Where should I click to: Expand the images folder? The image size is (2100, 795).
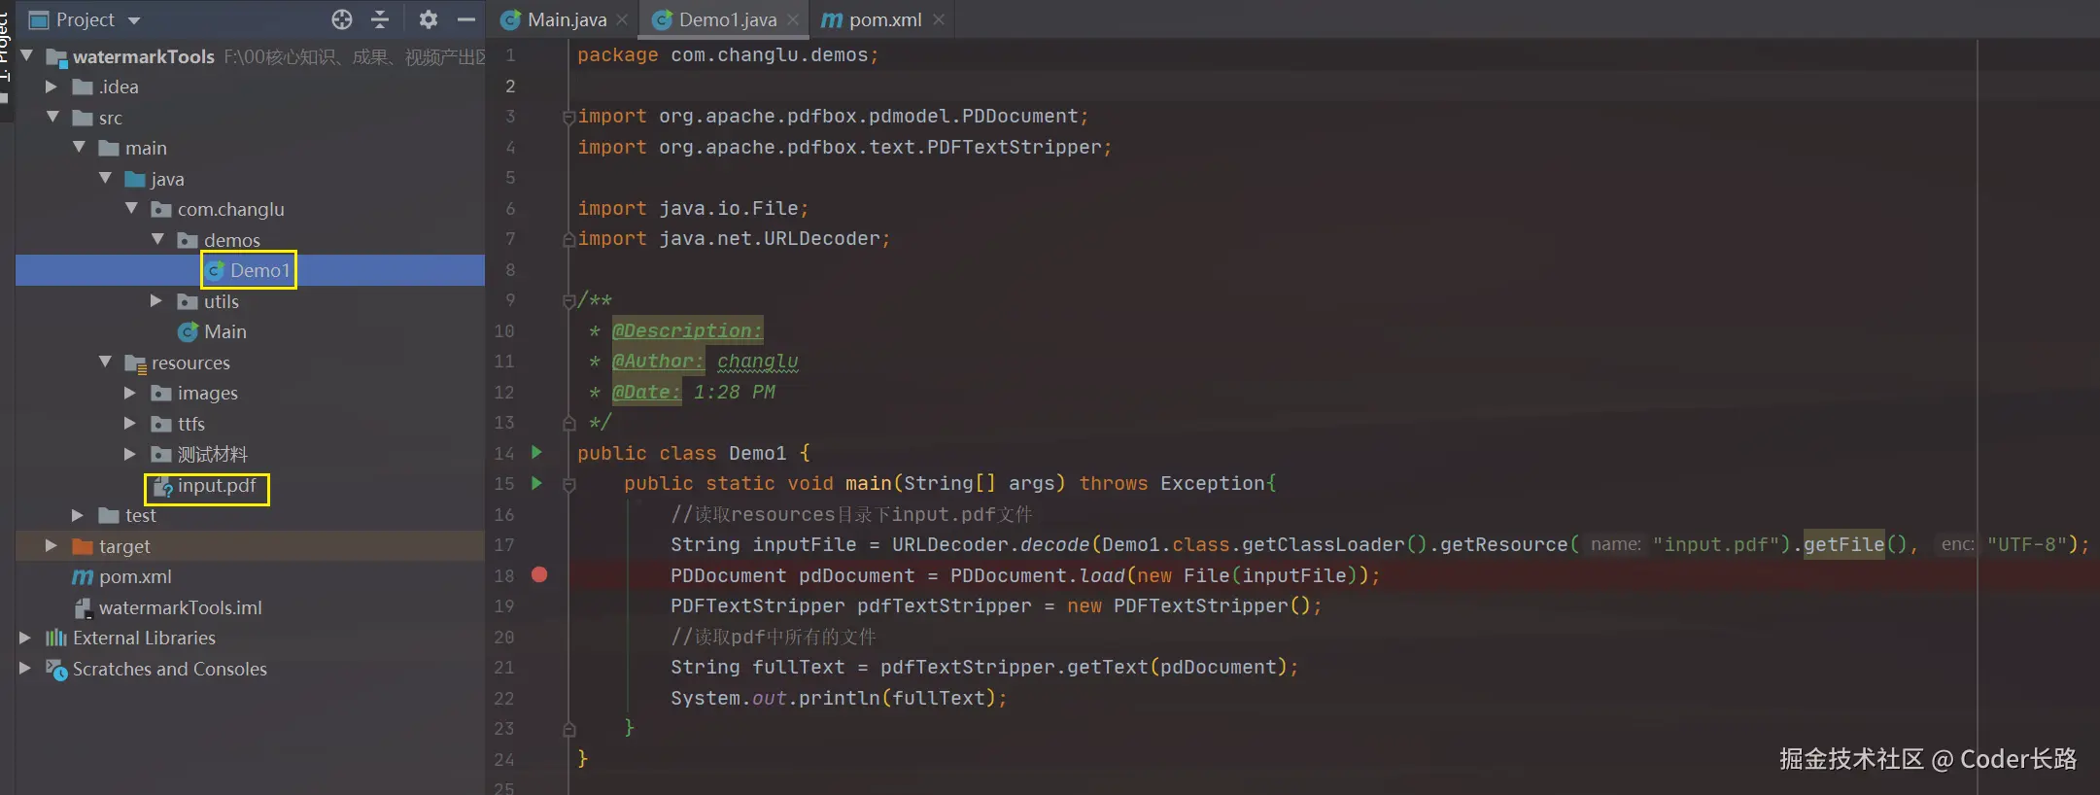click(130, 393)
